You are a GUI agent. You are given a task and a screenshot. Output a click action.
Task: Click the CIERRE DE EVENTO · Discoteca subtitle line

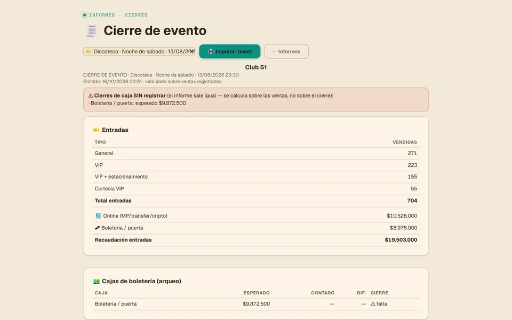[x=161, y=75]
